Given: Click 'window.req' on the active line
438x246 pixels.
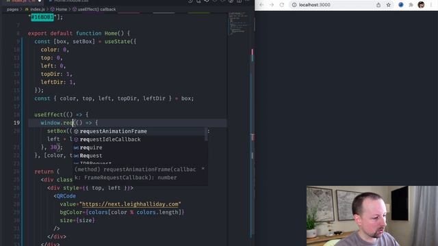Looking at the screenshot, I should tap(57, 123).
